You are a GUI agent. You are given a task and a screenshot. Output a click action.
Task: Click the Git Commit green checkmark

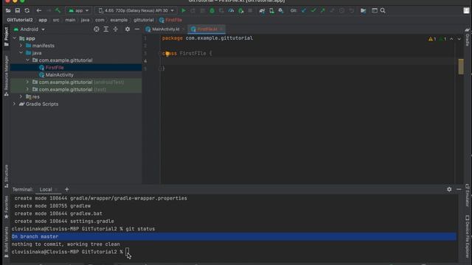pyautogui.click(x=313, y=10)
